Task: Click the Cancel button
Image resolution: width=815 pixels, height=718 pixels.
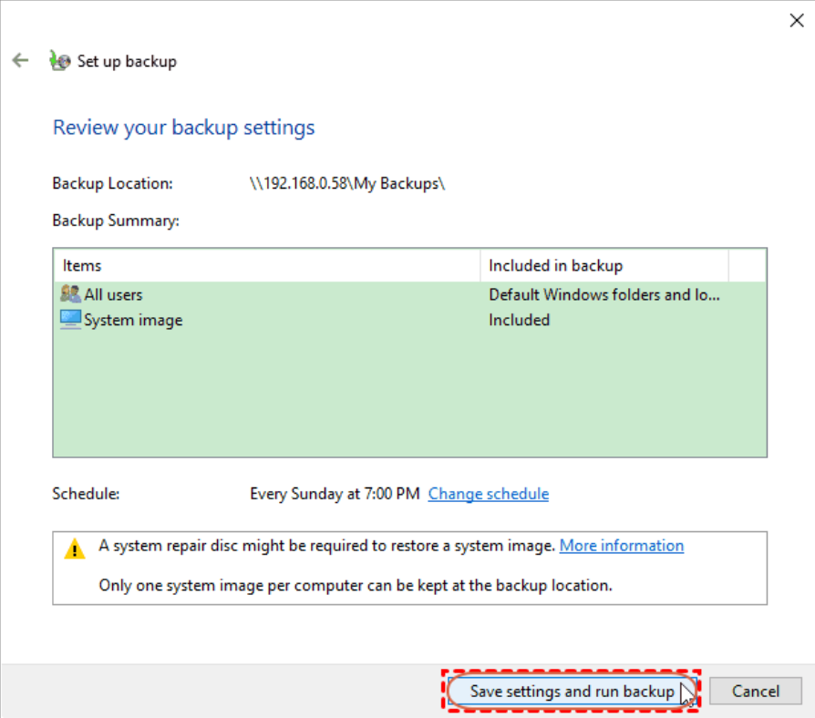Action: click(755, 691)
